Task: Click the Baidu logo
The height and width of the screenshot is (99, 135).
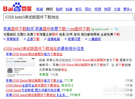Action: [18, 7]
